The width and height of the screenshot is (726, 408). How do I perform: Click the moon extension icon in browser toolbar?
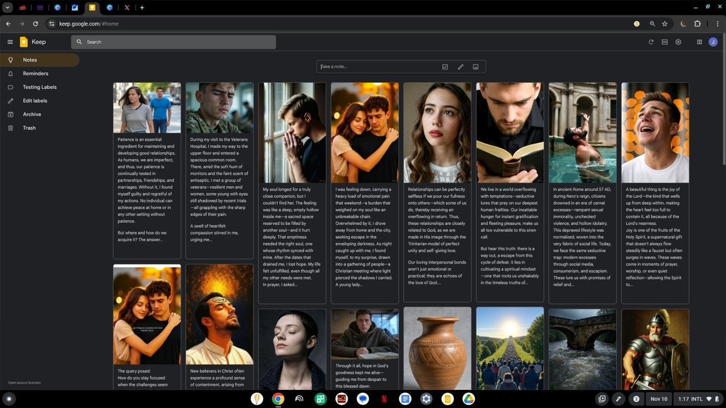click(x=683, y=24)
